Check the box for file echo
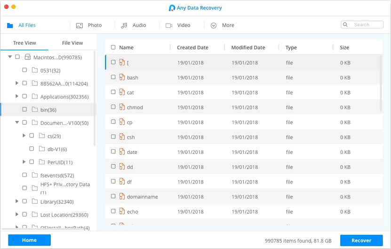Viewport: 391px width, 249px height. tap(113, 211)
